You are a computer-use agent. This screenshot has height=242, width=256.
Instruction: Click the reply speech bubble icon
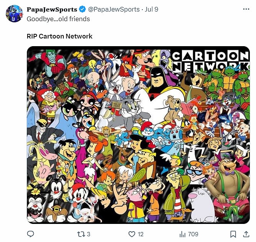click(31, 234)
